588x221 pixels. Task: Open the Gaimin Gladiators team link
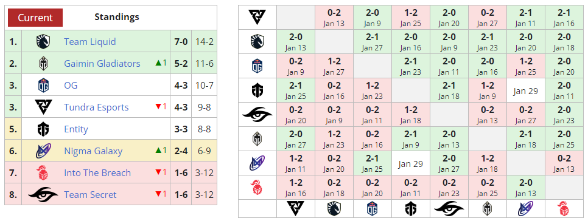point(102,64)
